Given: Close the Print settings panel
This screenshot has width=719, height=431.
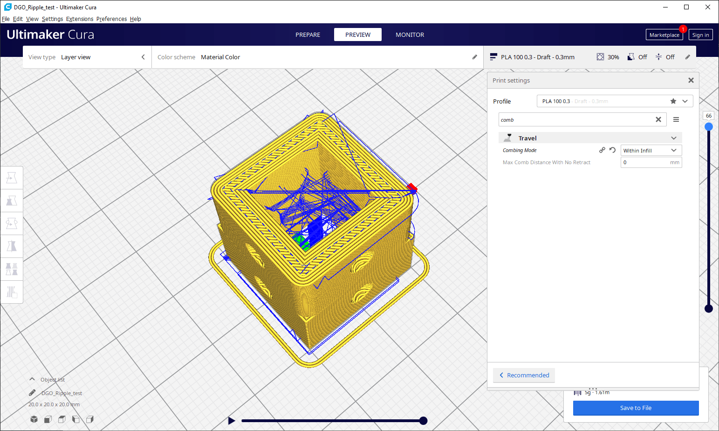Looking at the screenshot, I should [691, 80].
